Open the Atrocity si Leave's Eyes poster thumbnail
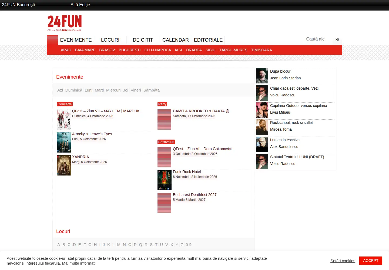 point(64,142)
